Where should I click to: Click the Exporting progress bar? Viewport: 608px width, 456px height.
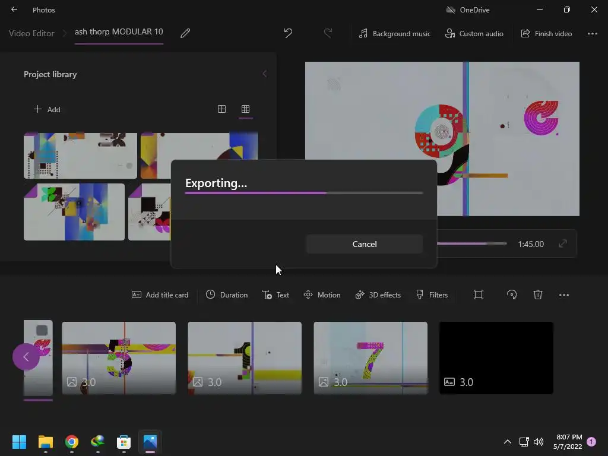click(303, 193)
